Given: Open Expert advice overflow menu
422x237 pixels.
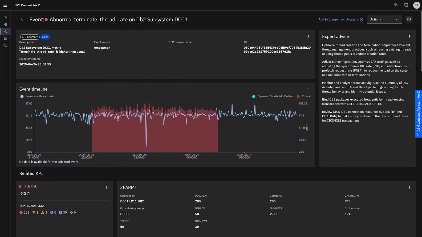Looking at the screenshot, I should coord(409,36).
